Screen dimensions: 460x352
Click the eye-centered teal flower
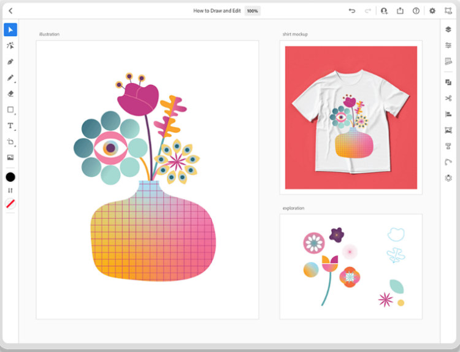110,148
